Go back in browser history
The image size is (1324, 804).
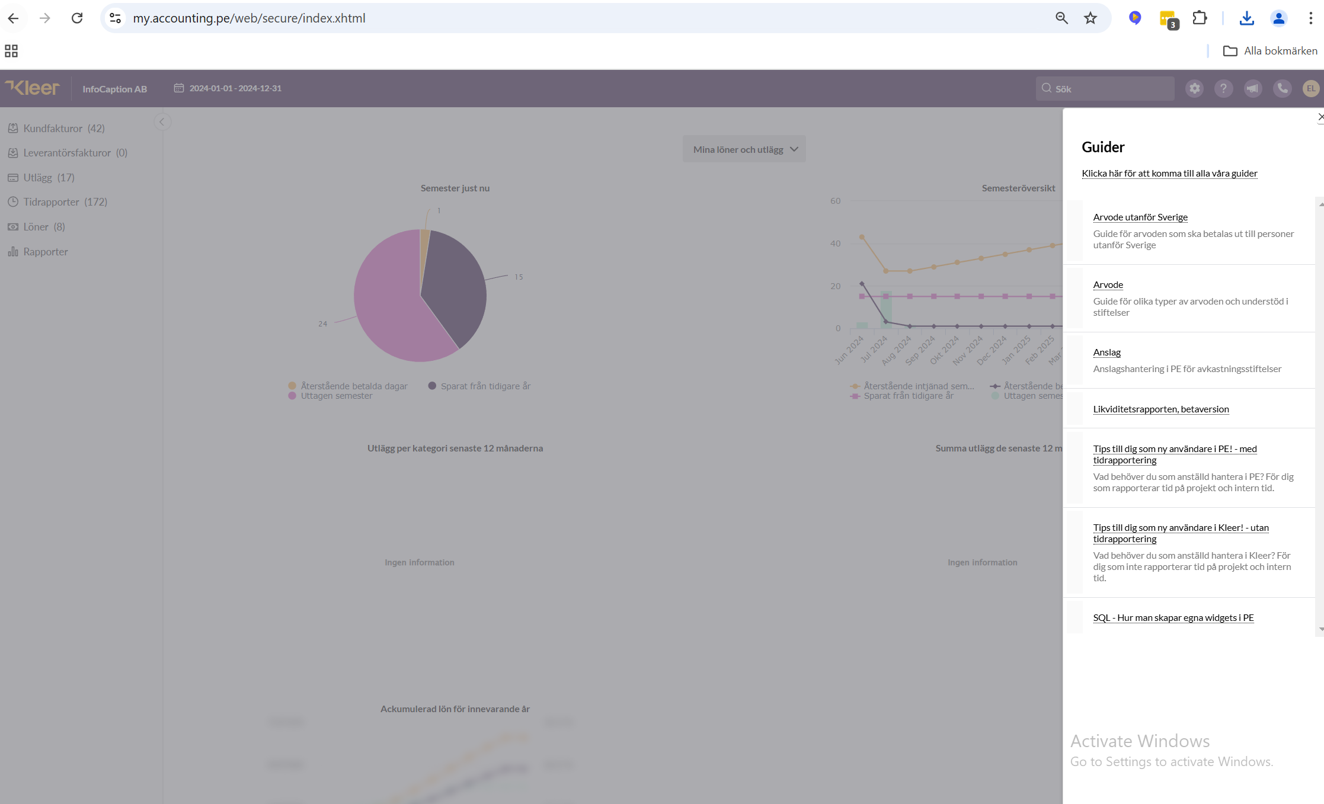click(13, 18)
